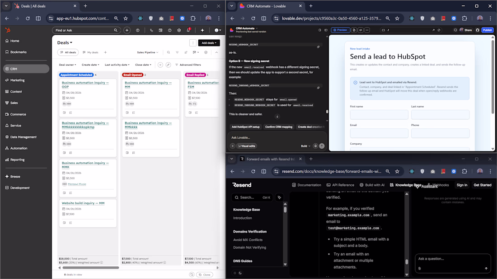Click the HubSpot sprocket logo

pyautogui.click(x=8, y=30)
